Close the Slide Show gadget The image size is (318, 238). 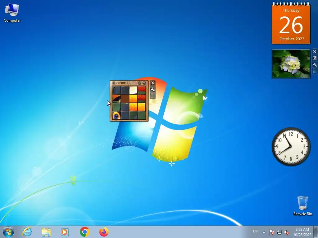(315, 52)
